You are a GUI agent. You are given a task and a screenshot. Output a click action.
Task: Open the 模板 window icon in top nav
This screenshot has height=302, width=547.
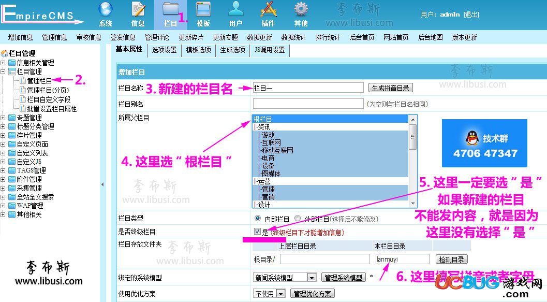tap(203, 9)
